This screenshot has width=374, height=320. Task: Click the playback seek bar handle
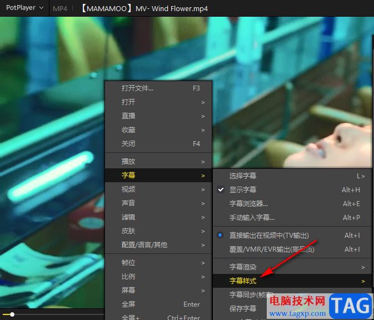pos(12,314)
